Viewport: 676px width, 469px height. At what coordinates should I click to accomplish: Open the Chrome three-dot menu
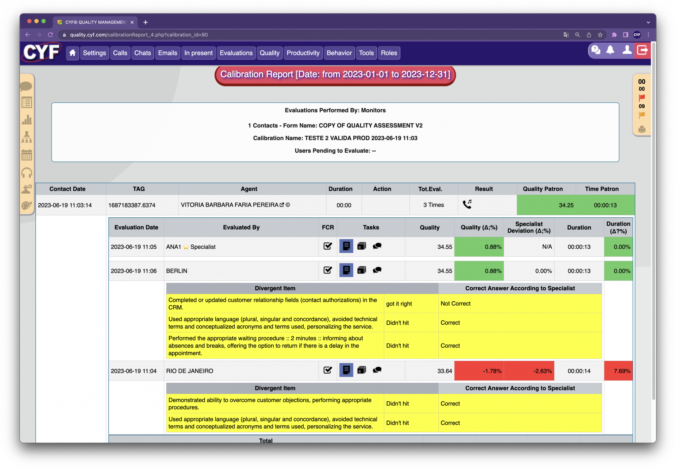pos(648,35)
